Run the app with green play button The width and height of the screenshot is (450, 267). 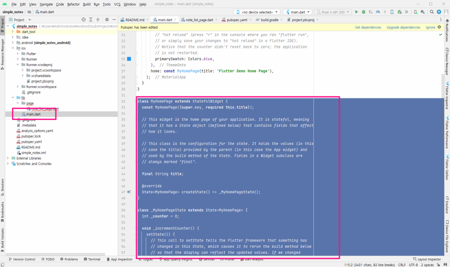pyautogui.click(x=356, y=12)
